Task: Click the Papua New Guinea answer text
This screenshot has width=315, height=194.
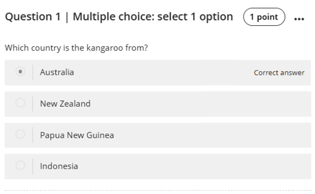Action: click(77, 135)
